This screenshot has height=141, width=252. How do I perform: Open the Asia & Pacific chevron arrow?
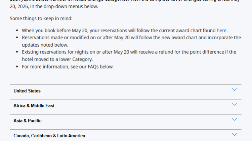[x=235, y=120]
